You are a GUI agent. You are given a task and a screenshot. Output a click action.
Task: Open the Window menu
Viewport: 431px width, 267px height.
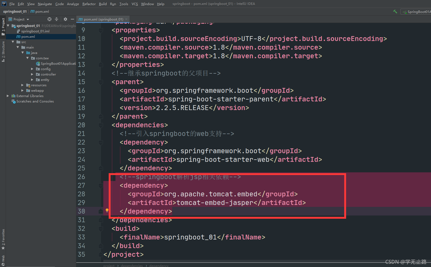coord(147,4)
